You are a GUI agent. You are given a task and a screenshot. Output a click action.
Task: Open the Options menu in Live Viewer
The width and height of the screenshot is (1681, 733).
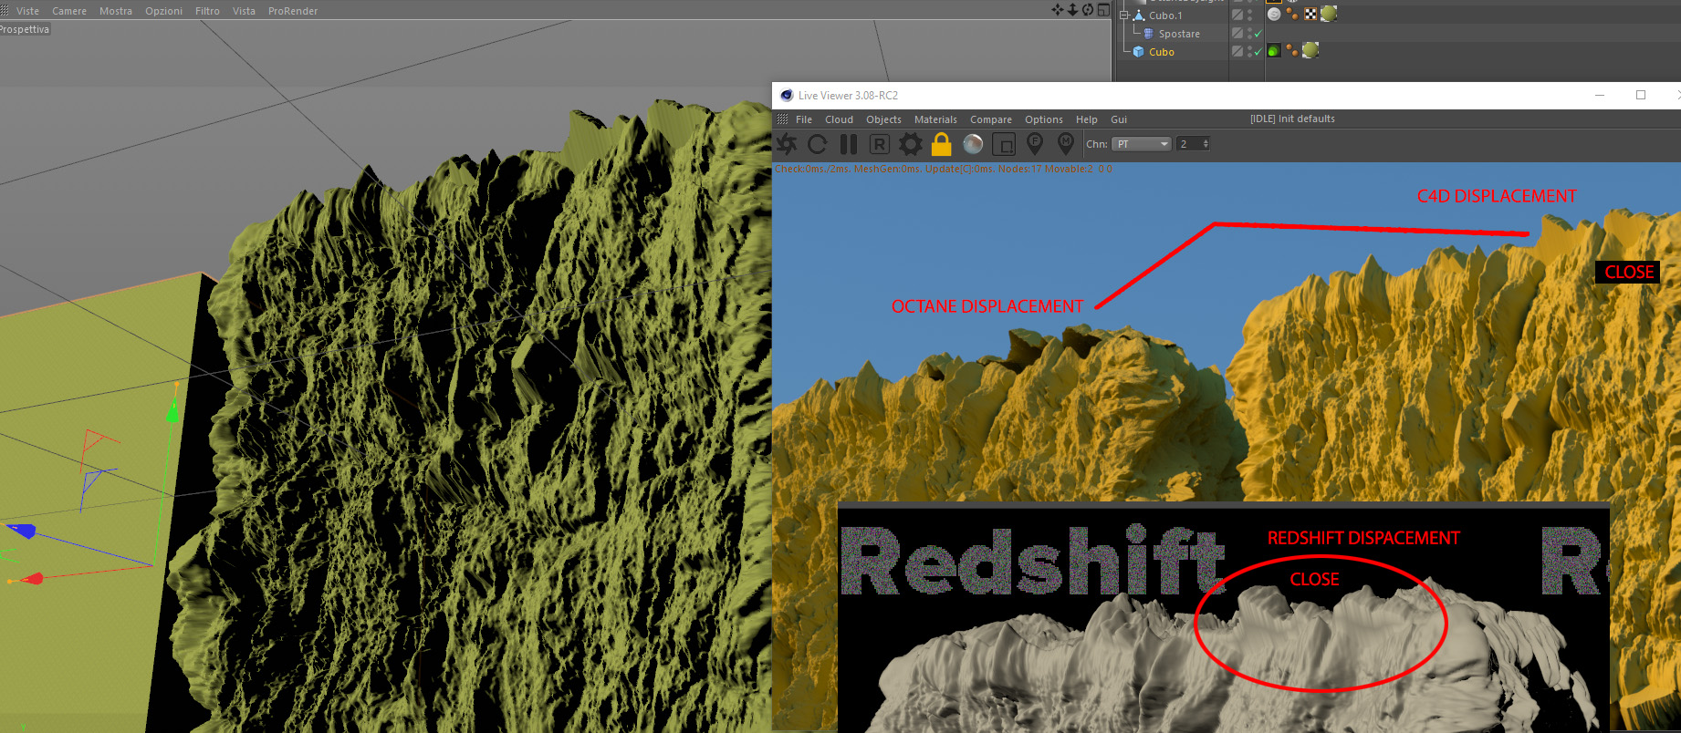point(1043,119)
